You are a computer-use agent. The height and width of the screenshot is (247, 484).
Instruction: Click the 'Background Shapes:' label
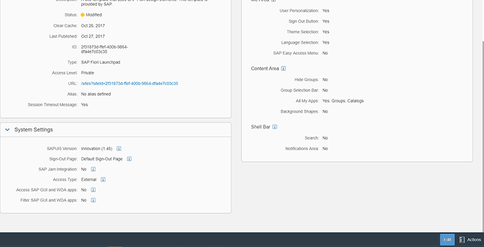299,112
